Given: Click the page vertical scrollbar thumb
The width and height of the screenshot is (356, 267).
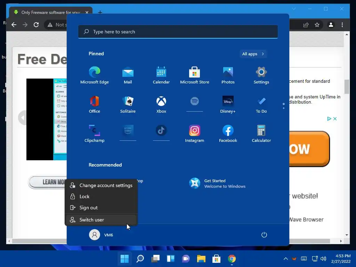Looking at the screenshot, I should click(x=347, y=87).
